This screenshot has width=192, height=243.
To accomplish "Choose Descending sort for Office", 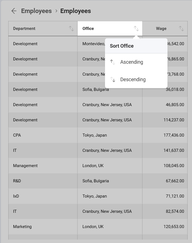I will pos(133,80).
